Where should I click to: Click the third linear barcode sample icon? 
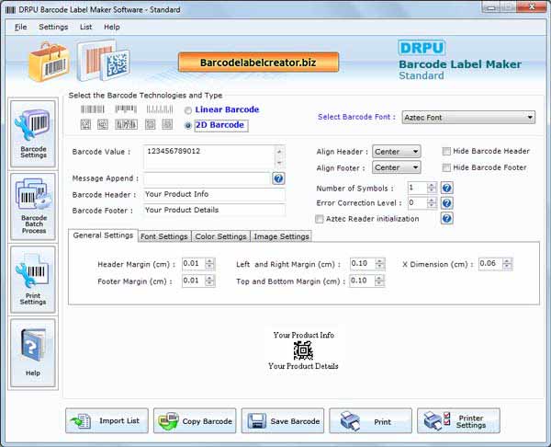pyautogui.click(x=160, y=109)
